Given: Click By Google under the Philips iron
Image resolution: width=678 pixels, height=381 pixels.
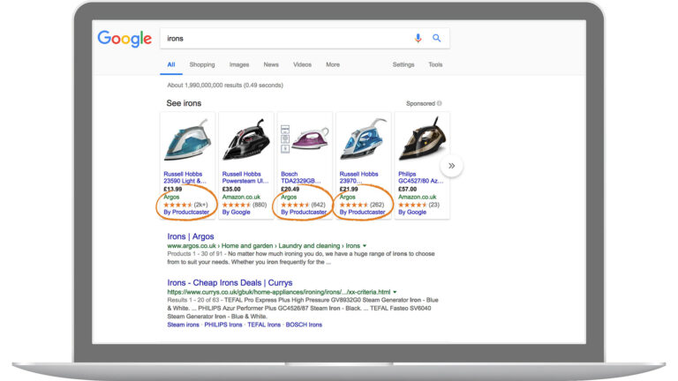Looking at the screenshot, I should [412, 212].
